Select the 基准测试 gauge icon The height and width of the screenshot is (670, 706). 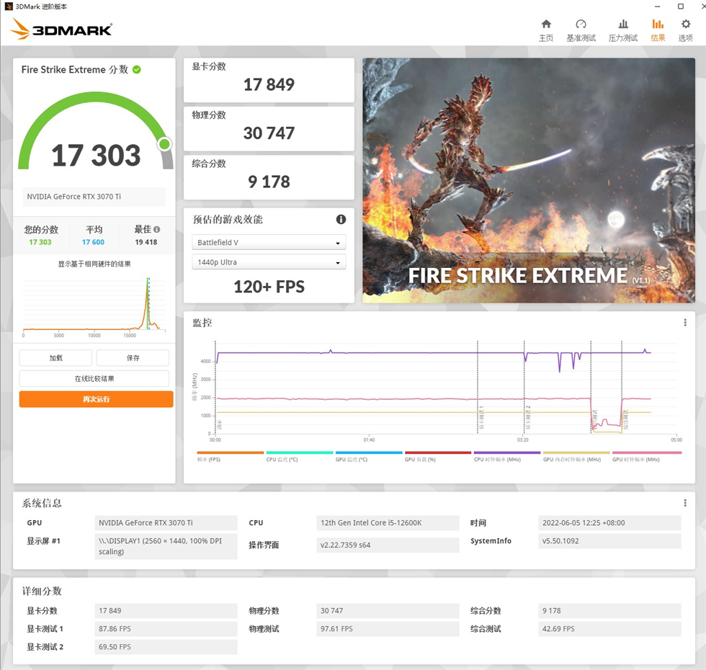click(581, 29)
